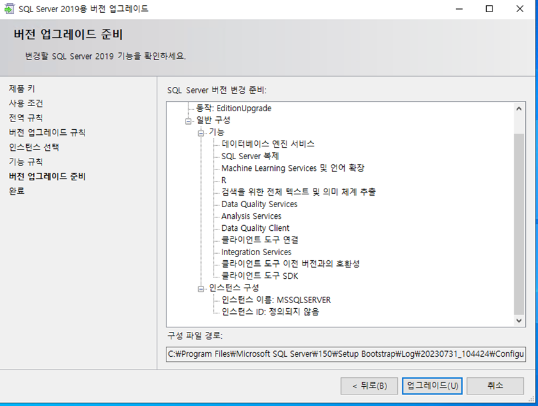Click the vertical scrollbar thumb in the tree
The height and width of the screenshot is (406, 538).
tap(519, 224)
